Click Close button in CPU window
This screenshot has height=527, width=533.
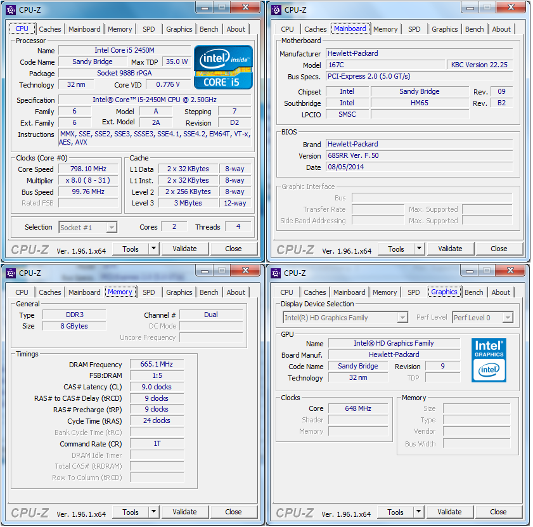233,249
